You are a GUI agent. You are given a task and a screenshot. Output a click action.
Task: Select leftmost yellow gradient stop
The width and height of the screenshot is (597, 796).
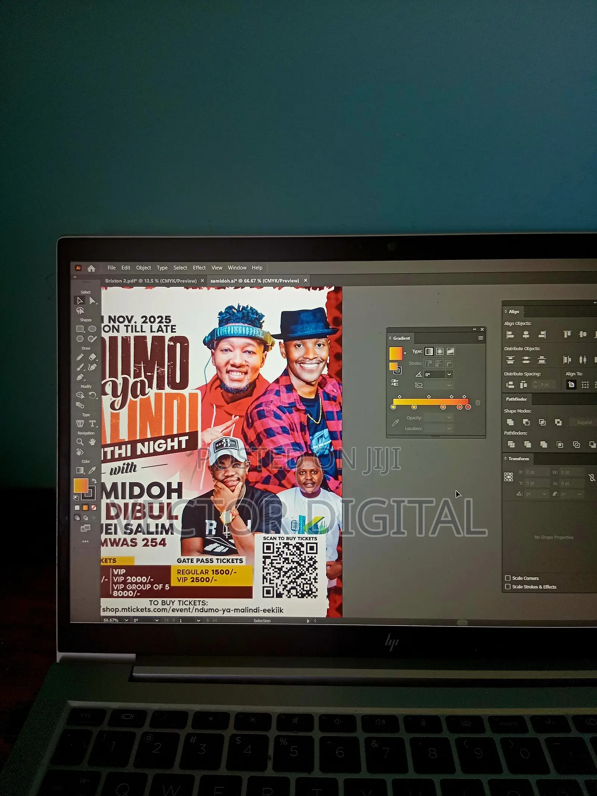pyautogui.click(x=393, y=407)
